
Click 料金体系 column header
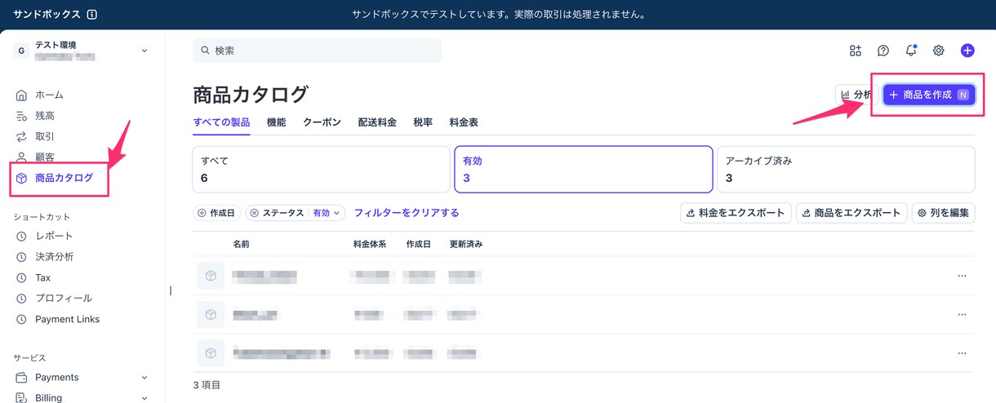370,244
